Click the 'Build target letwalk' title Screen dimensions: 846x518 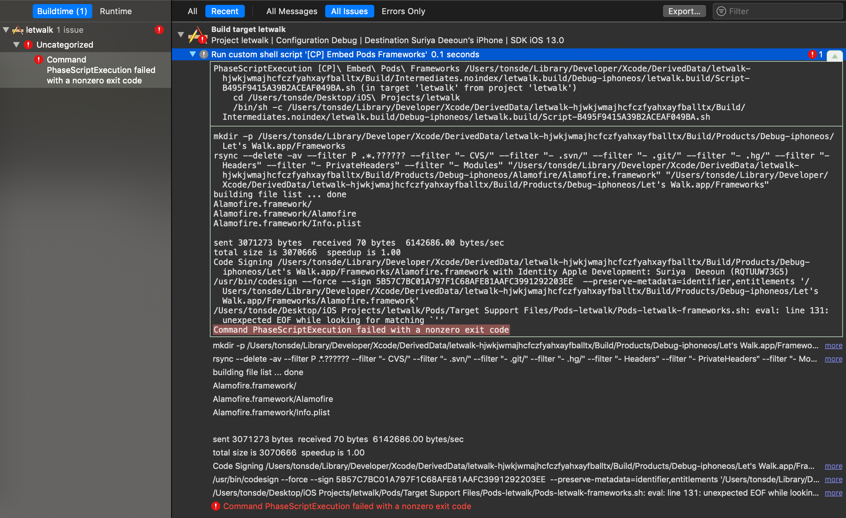point(248,29)
